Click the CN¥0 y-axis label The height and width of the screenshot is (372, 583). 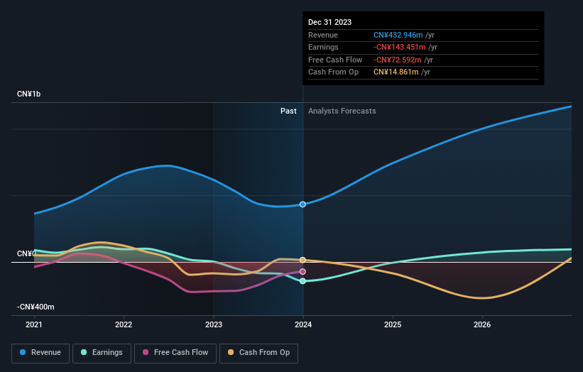[x=27, y=253]
